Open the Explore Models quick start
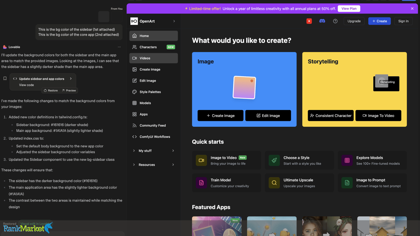This screenshot has height=236, width=420. (372, 160)
